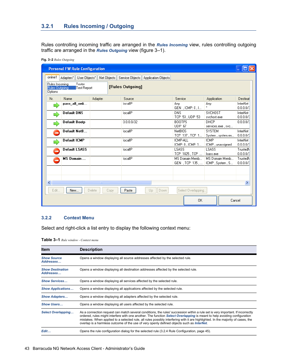This screenshot has width=281, height=364.
Task: Select the Default DNS rule name
Action: [x=73, y=113]
